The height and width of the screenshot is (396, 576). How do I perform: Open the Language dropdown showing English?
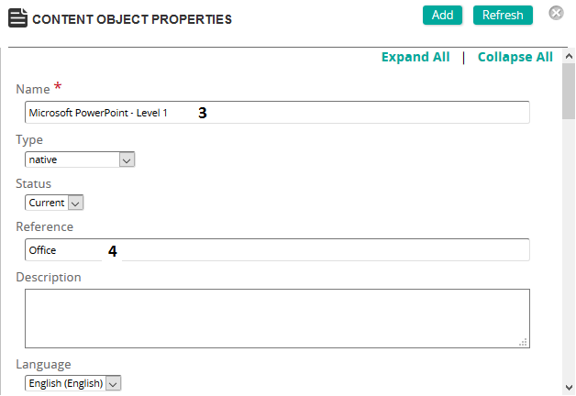coord(72,383)
